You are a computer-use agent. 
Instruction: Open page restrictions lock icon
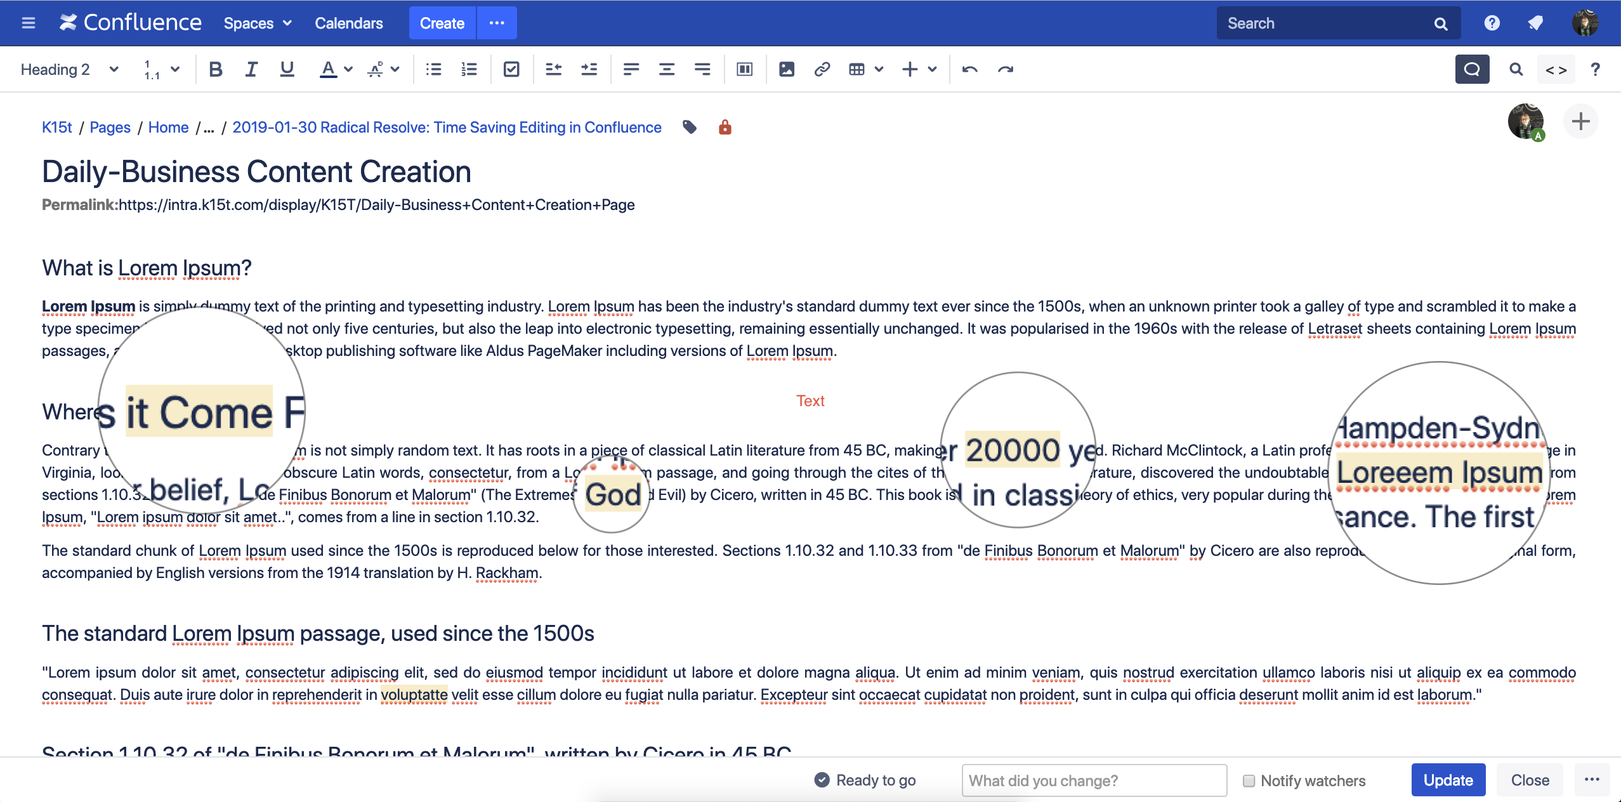click(725, 127)
